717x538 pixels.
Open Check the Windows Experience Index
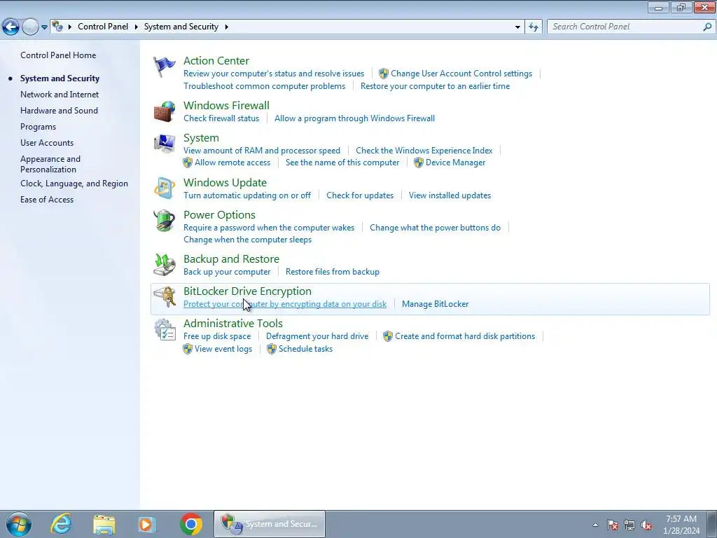424,151
